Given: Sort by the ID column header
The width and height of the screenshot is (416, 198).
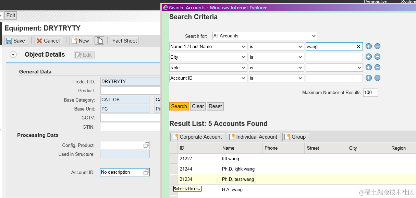Looking at the screenshot, I should point(198,148).
